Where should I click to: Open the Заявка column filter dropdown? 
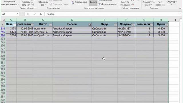tap(15, 25)
